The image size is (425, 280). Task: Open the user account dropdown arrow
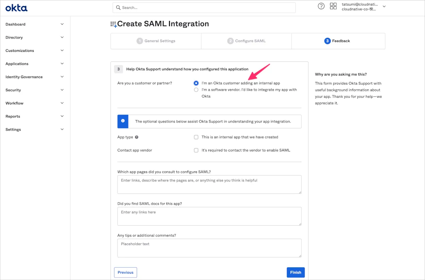pyautogui.click(x=384, y=6)
